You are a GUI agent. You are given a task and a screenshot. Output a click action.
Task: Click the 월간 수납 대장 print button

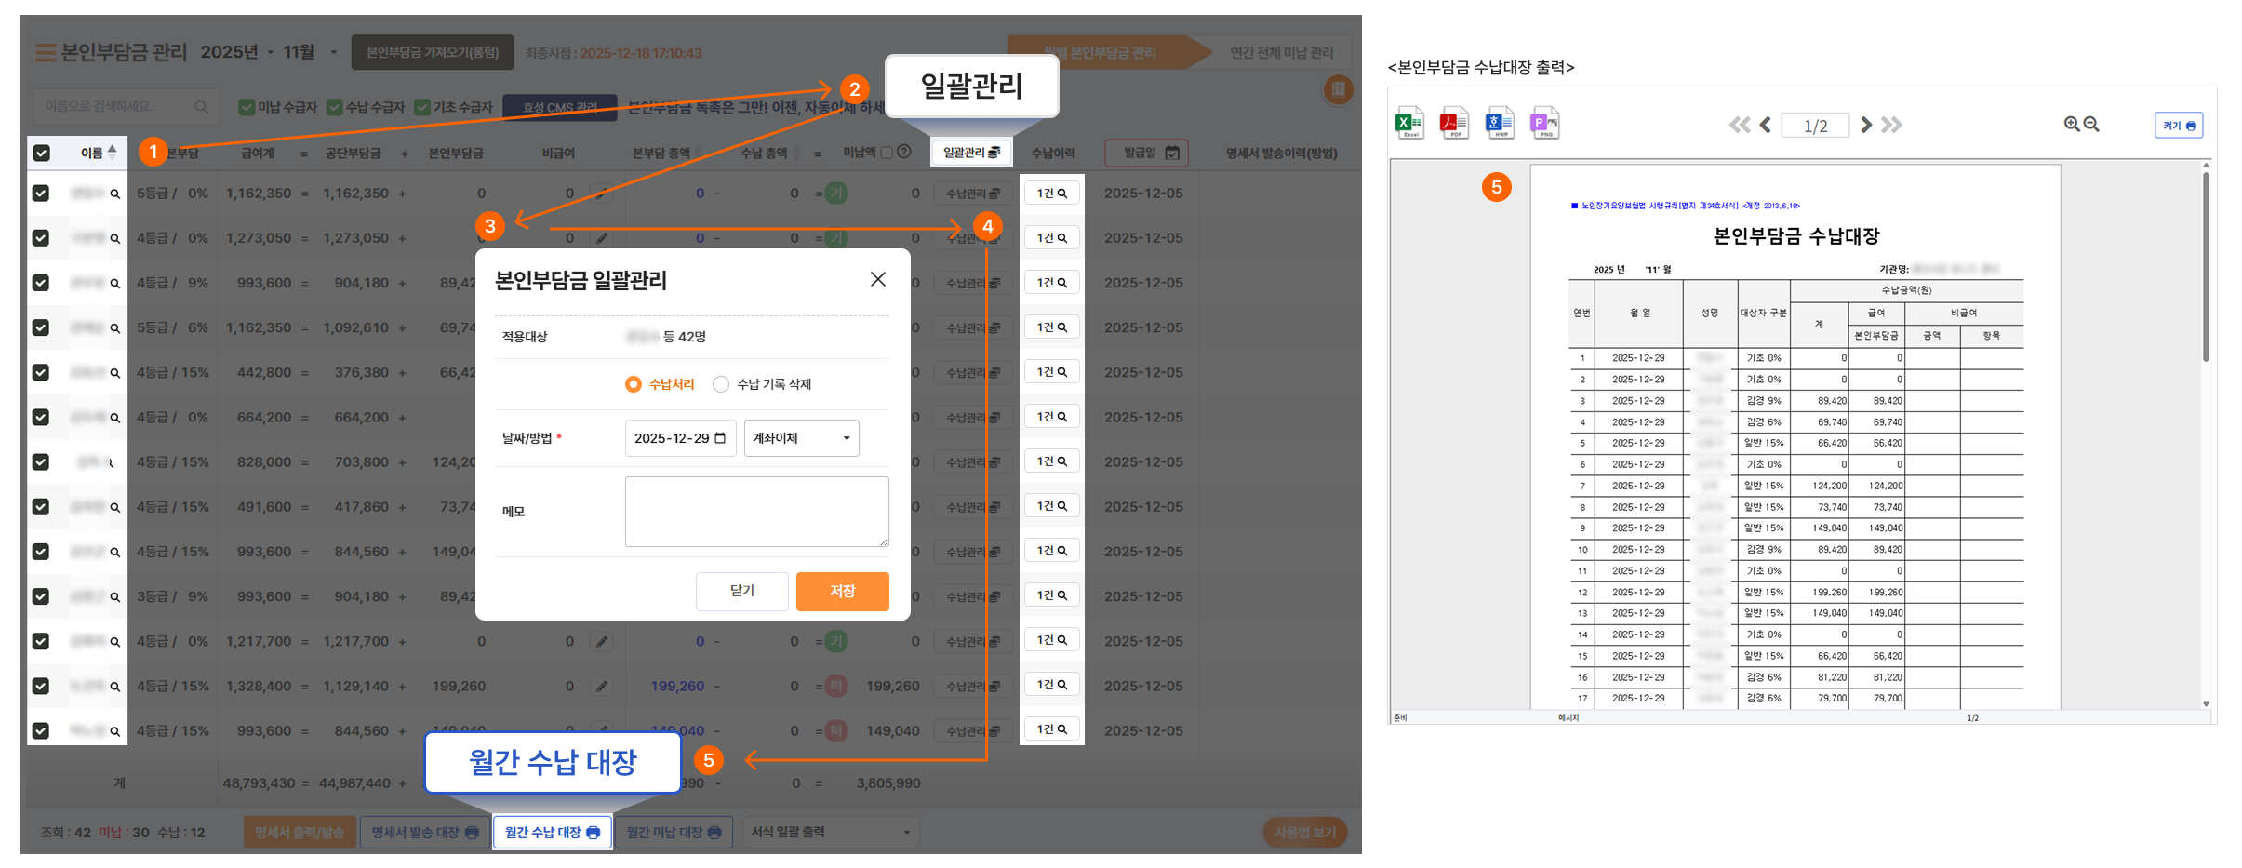click(553, 832)
